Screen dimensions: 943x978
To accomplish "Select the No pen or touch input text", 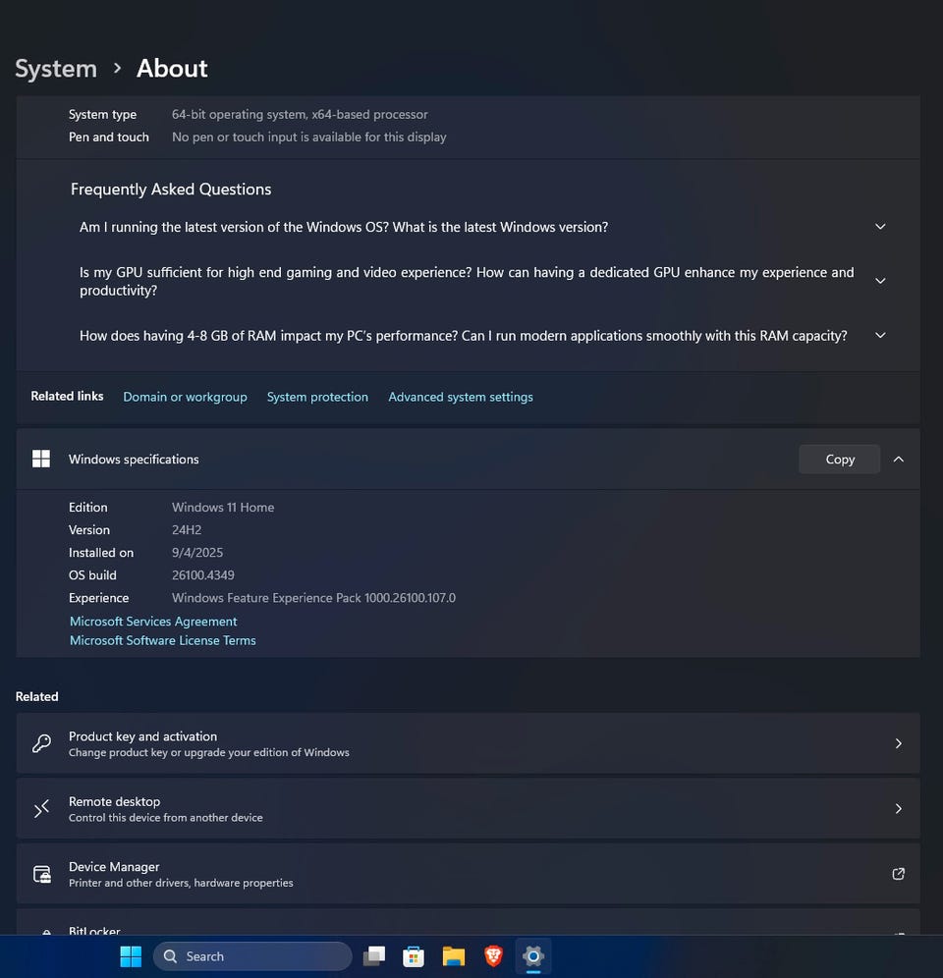I will pos(308,136).
